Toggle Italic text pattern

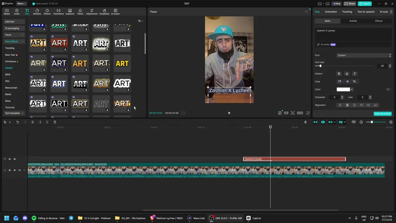(x=355, y=74)
